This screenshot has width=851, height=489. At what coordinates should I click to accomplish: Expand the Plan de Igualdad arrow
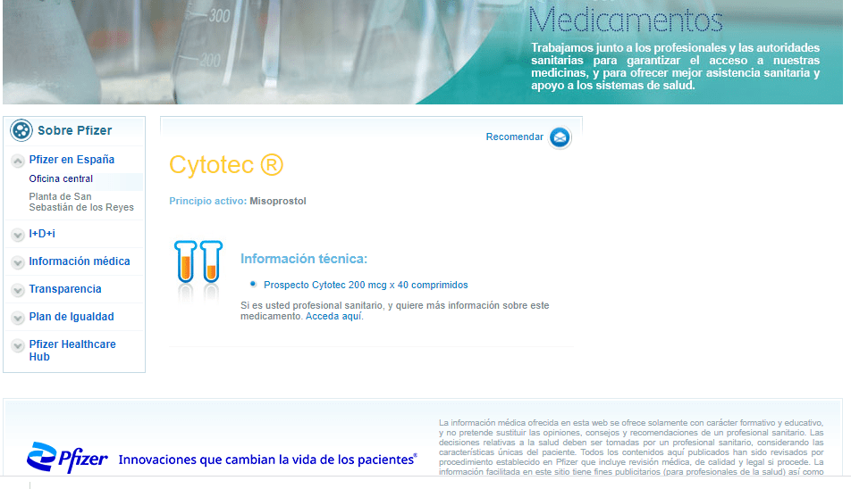coord(18,318)
